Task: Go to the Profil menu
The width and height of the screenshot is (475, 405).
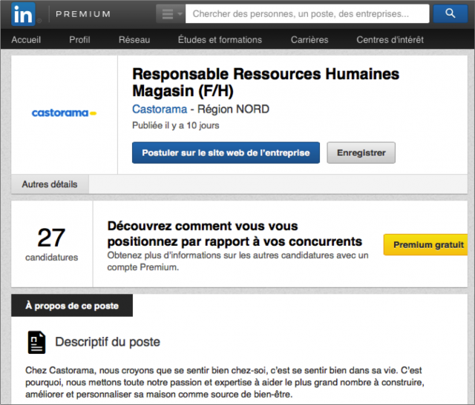Action: (x=79, y=40)
